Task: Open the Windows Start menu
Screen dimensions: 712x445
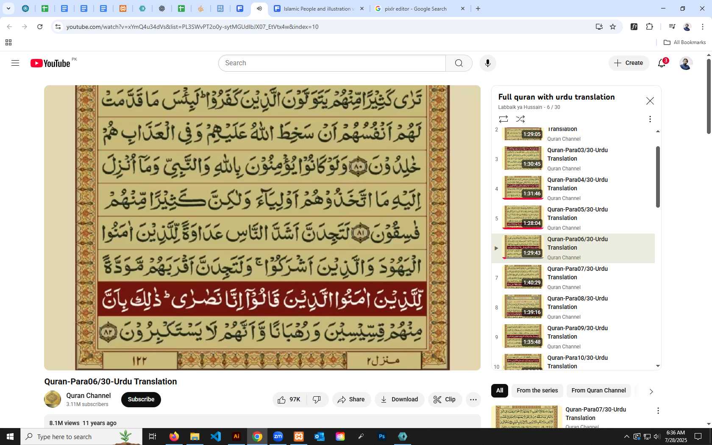Action: (10, 437)
